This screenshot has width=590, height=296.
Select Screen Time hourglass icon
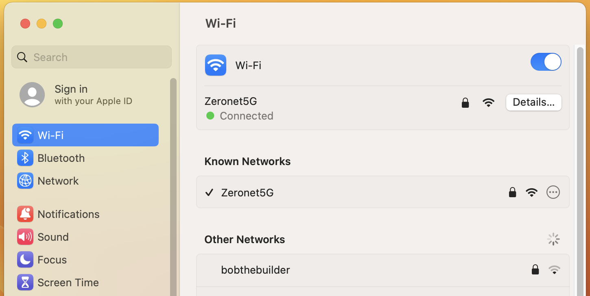click(x=25, y=283)
